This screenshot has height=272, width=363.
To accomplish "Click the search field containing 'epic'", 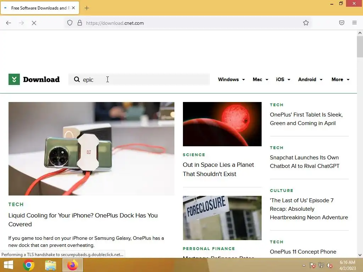I will (139, 79).
